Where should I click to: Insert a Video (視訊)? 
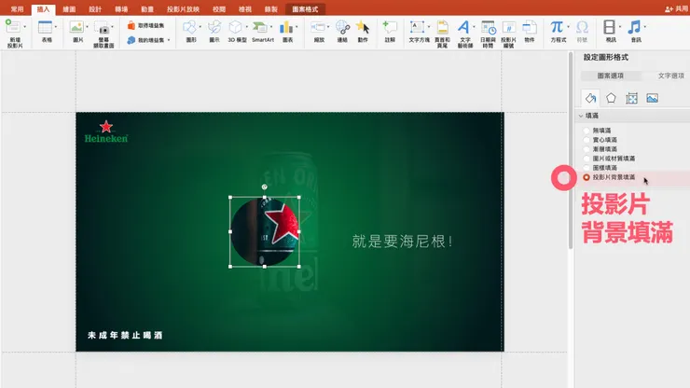pyautogui.click(x=610, y=32)
